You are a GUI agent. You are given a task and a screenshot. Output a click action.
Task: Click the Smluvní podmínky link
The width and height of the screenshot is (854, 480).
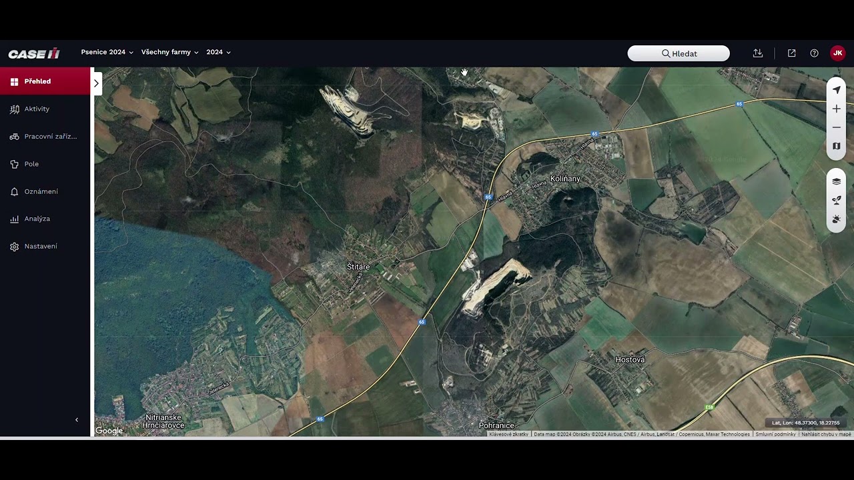(x=775, y=434)
